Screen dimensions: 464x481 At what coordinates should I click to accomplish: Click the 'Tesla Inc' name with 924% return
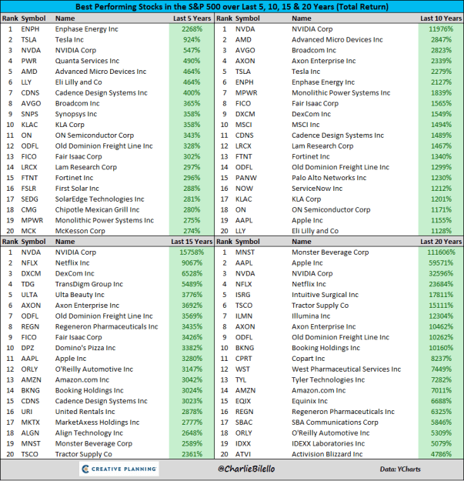[x=69, y=40]
